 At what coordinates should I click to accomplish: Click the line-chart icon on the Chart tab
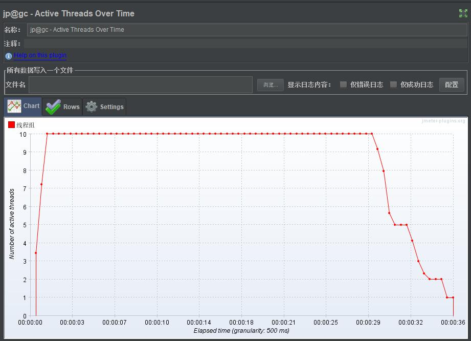(x=14, y=106)
